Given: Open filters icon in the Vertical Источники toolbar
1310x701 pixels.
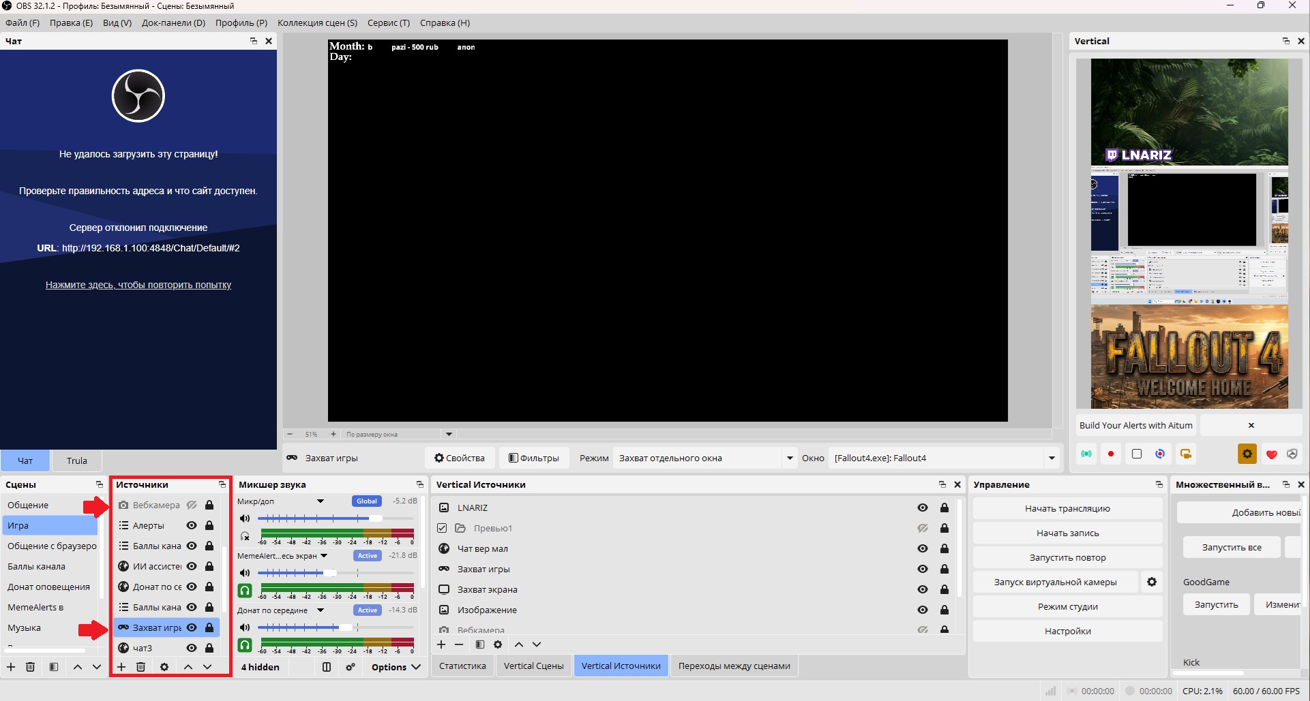Looking at the screenshot, I should [x=480, y=644].
